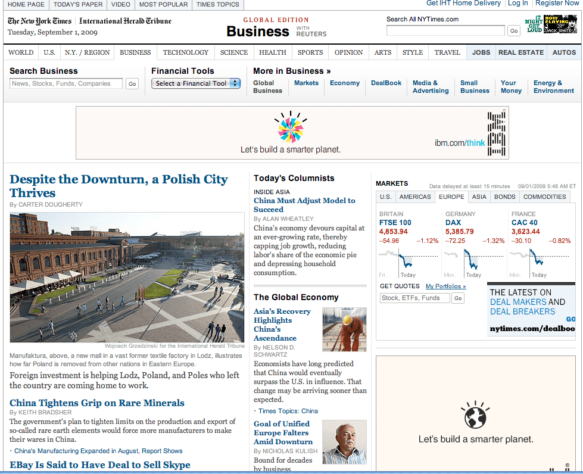Switch markets view to BONDS tab
The image size is (583, 474).
coord(504,197)
